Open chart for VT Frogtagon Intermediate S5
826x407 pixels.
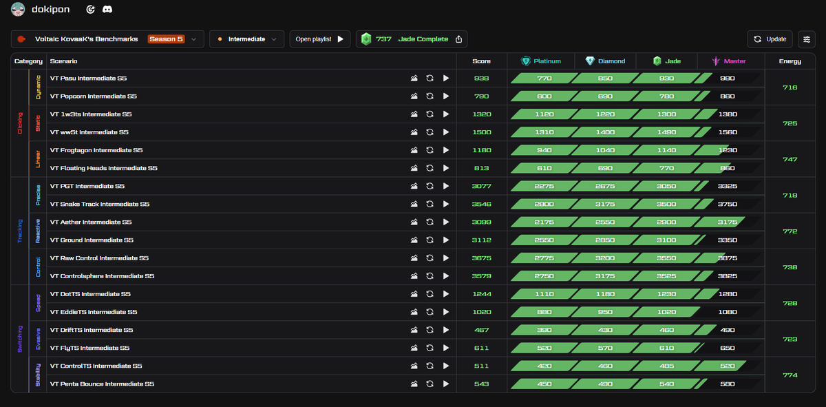click(414, 150)
